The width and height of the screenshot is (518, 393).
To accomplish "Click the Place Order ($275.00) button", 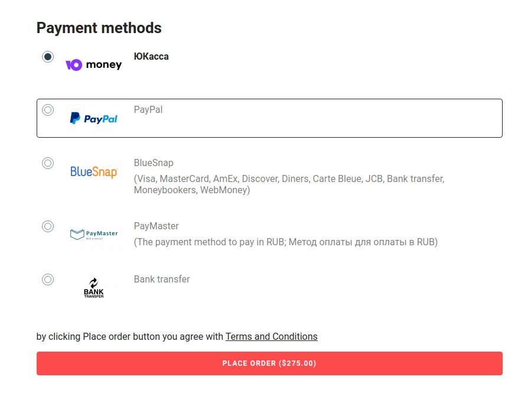I will [269, 363].
